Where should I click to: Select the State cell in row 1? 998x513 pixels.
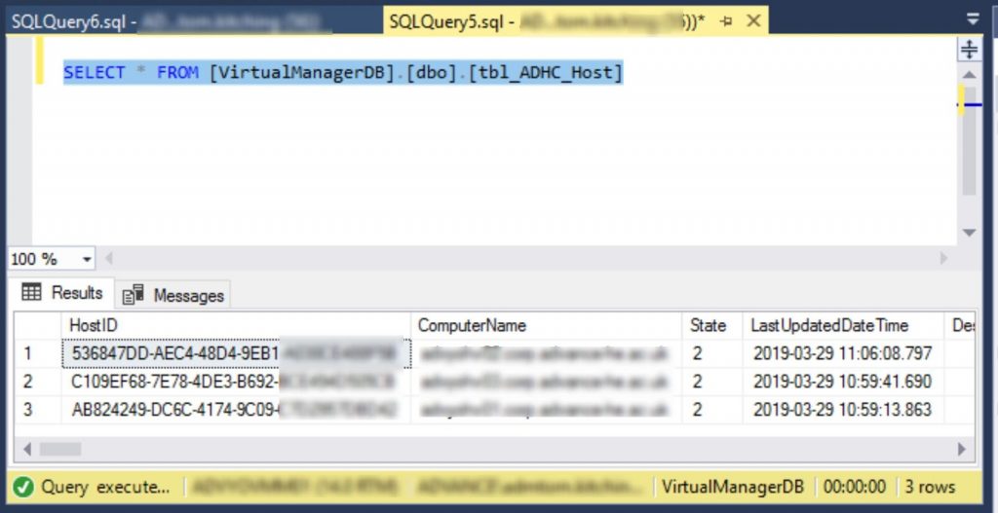(712, 353)
